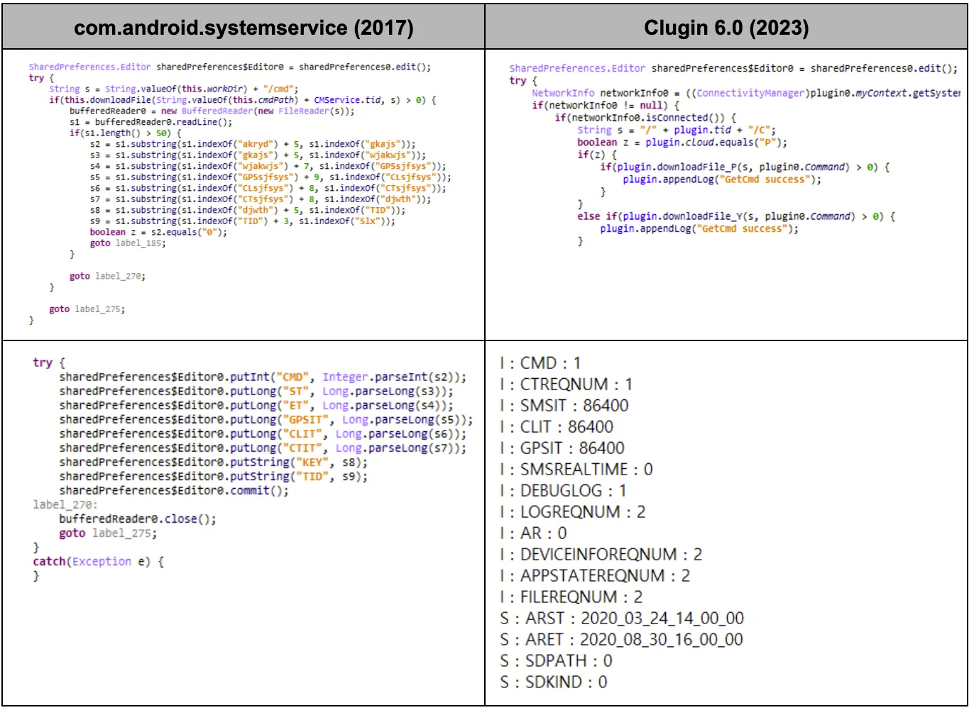Select the NetworkInfo networkInfo0 declaration line
Image resolution: width=974 pixels, height=715 pixels.
click(745, 93)
